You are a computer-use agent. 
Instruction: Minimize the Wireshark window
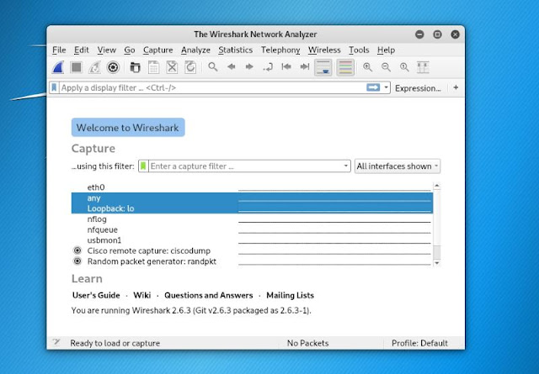(x=419, y=34)
